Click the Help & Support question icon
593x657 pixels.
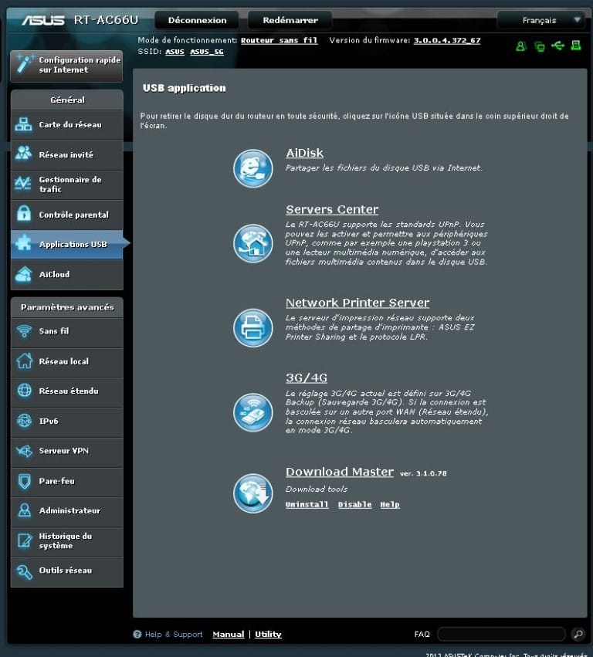tap(137, 634)
